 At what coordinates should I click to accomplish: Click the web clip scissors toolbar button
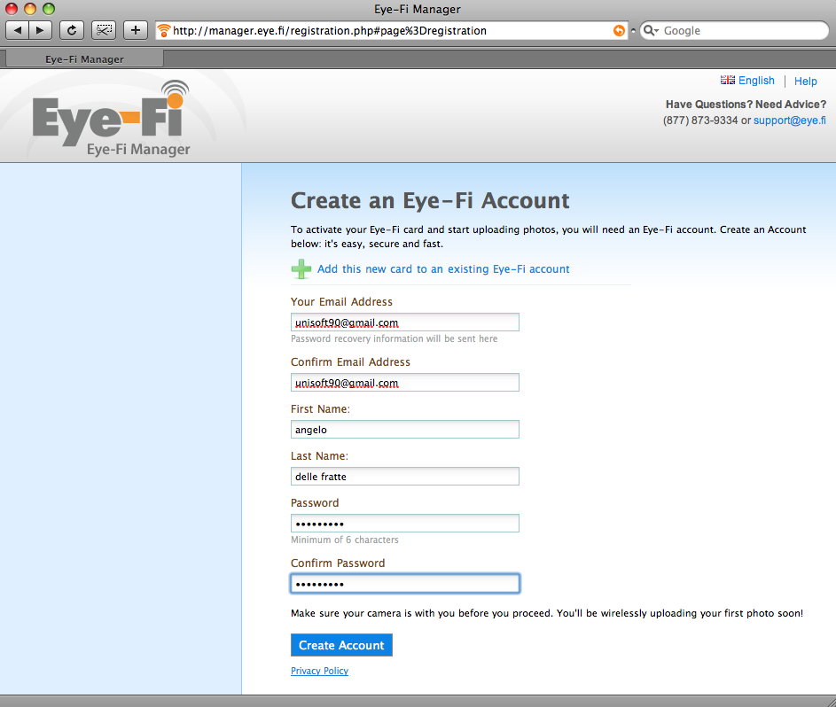point(104,30)
